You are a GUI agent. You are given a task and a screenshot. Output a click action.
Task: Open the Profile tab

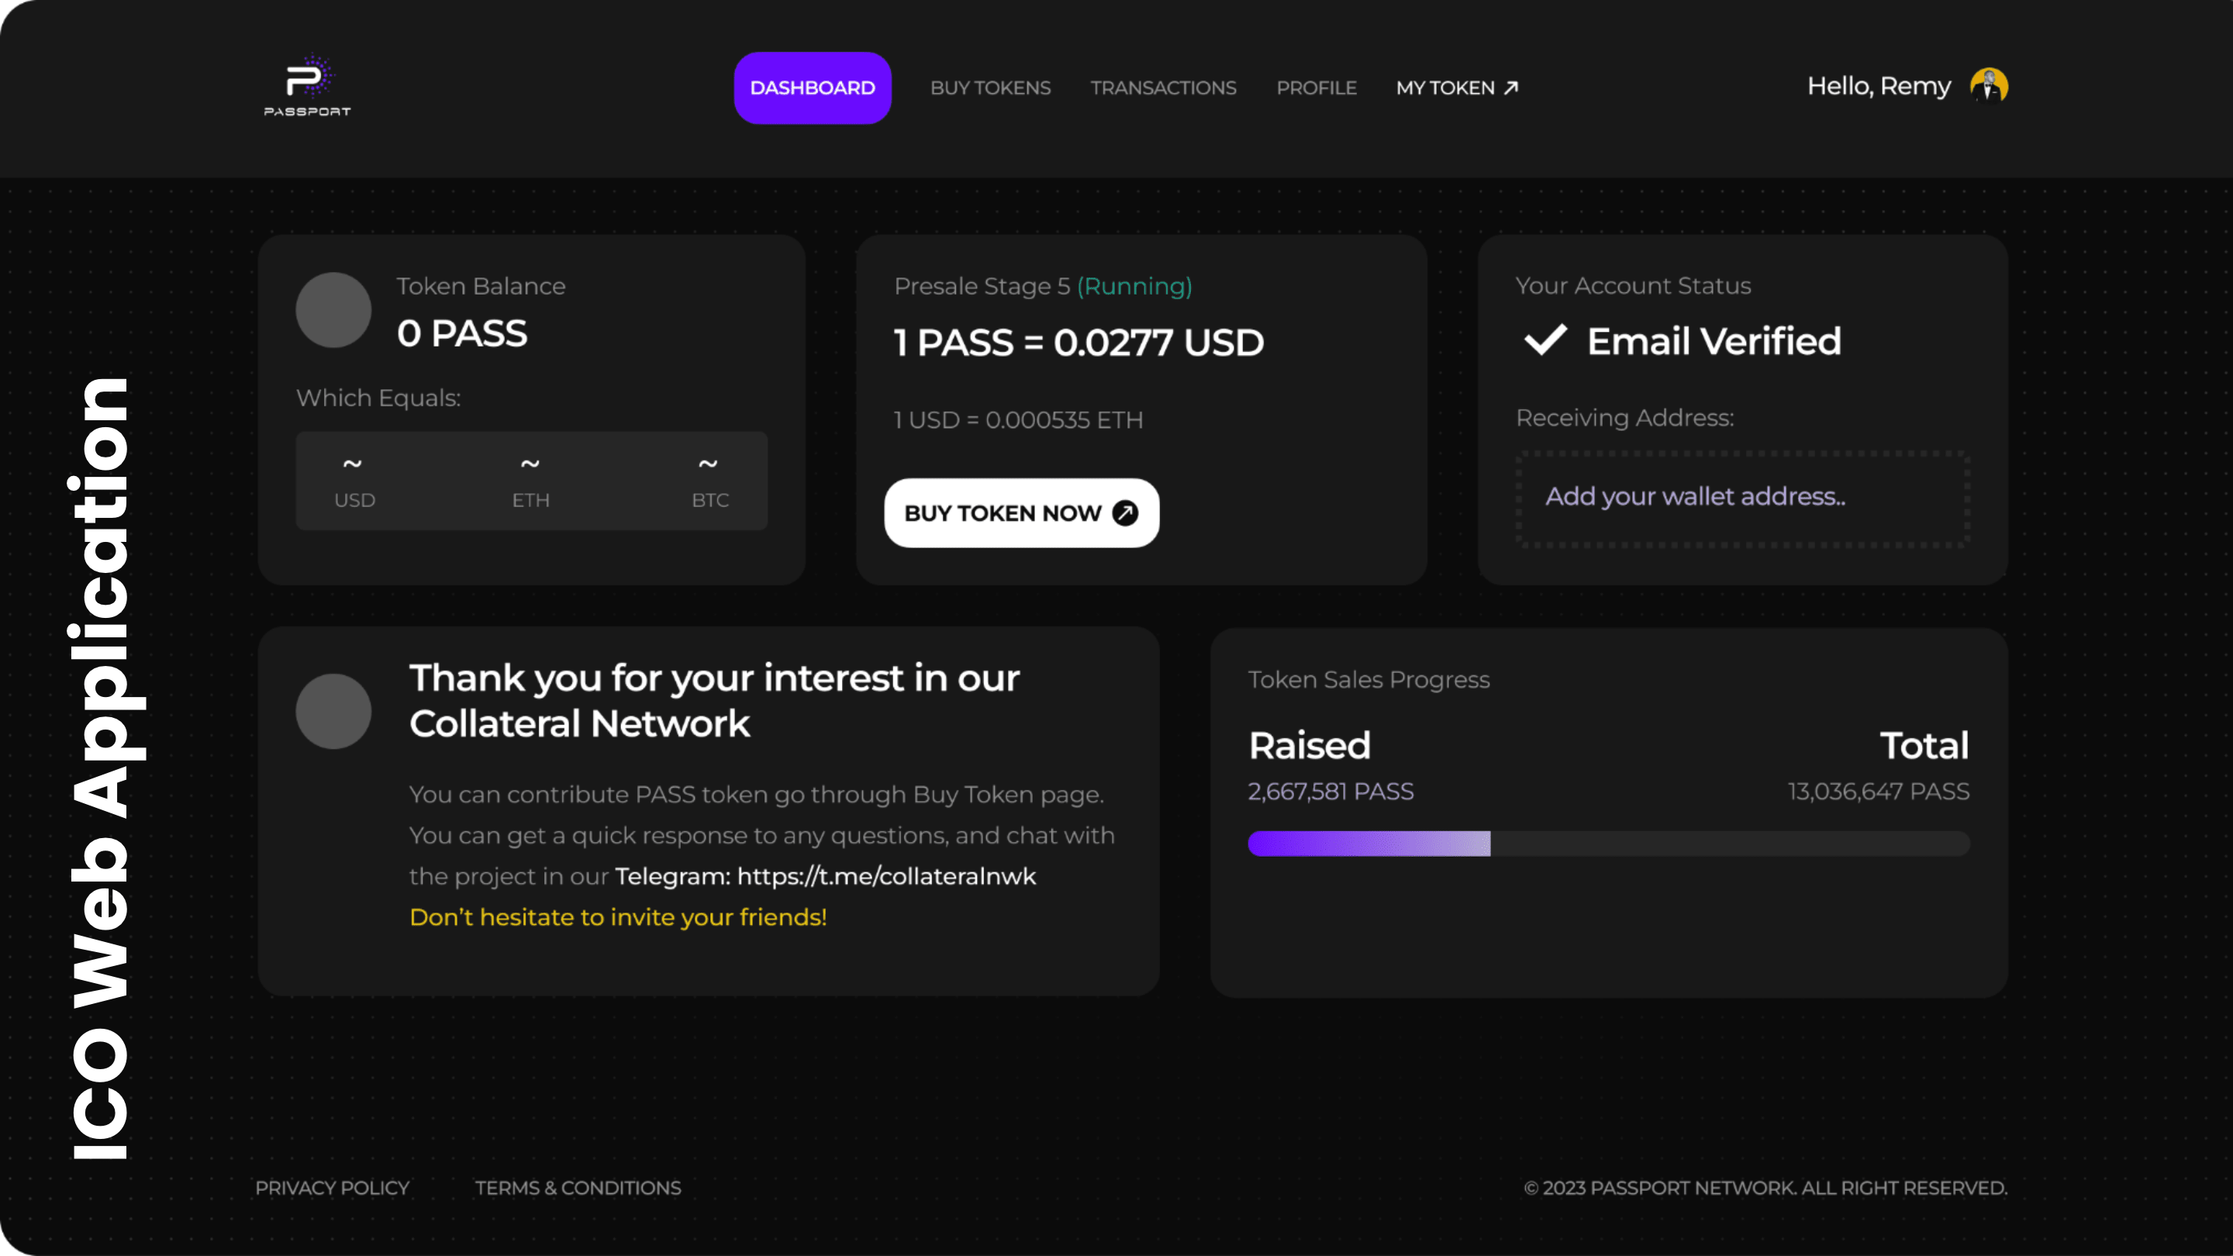point(1316,88)
